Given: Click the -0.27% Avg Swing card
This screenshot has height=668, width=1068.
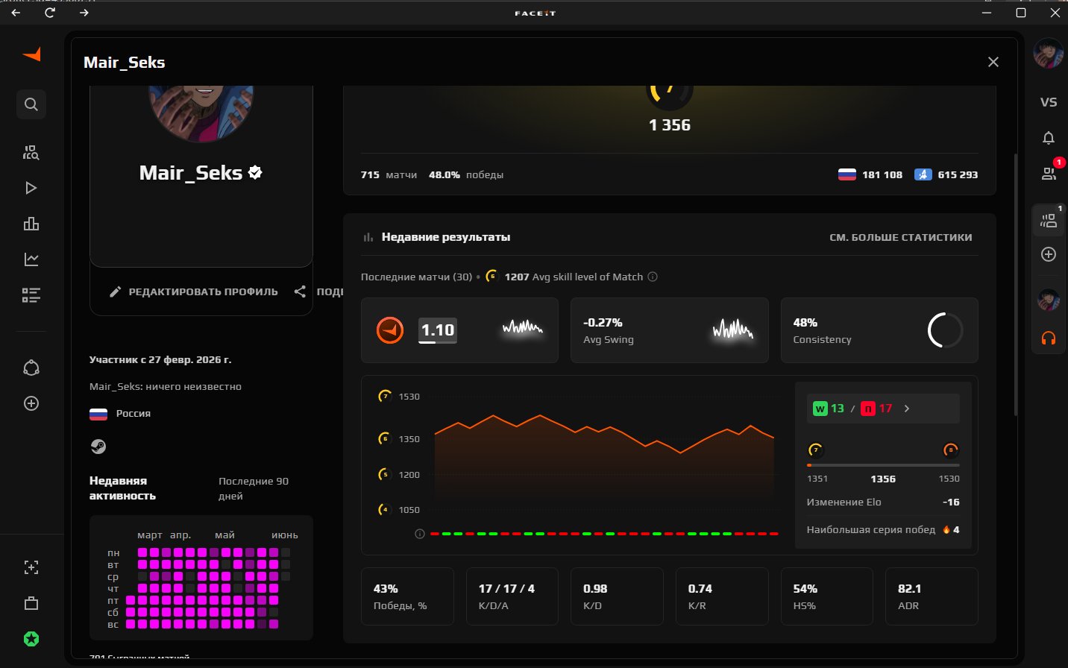Looking at the screenshot, I should [x=669, y=330].
